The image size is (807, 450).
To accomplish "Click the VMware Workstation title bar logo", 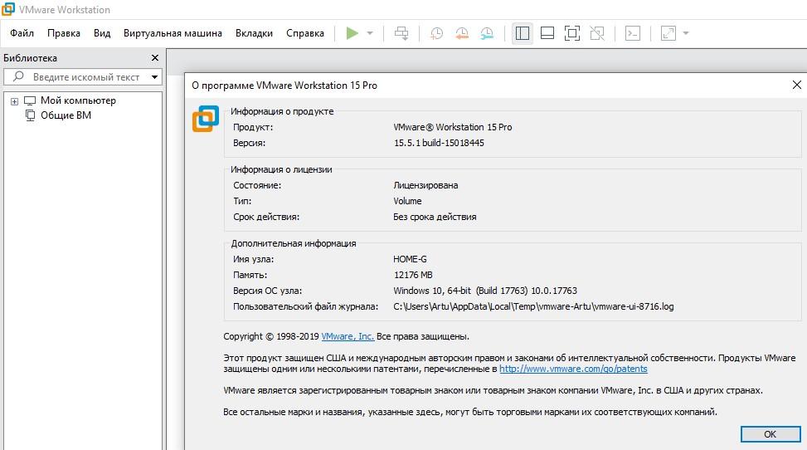I will click(x=7, y=9).
